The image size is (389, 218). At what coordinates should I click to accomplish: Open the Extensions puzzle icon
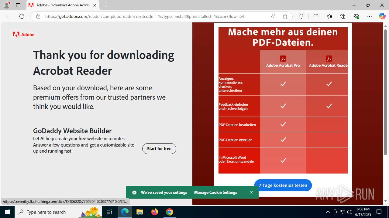coord(301,16)
